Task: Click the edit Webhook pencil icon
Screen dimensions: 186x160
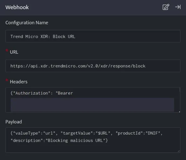Action: [x=166, y=7]
